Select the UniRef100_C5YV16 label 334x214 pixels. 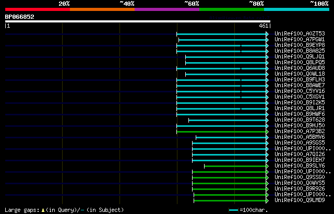[x=300, y=91]
